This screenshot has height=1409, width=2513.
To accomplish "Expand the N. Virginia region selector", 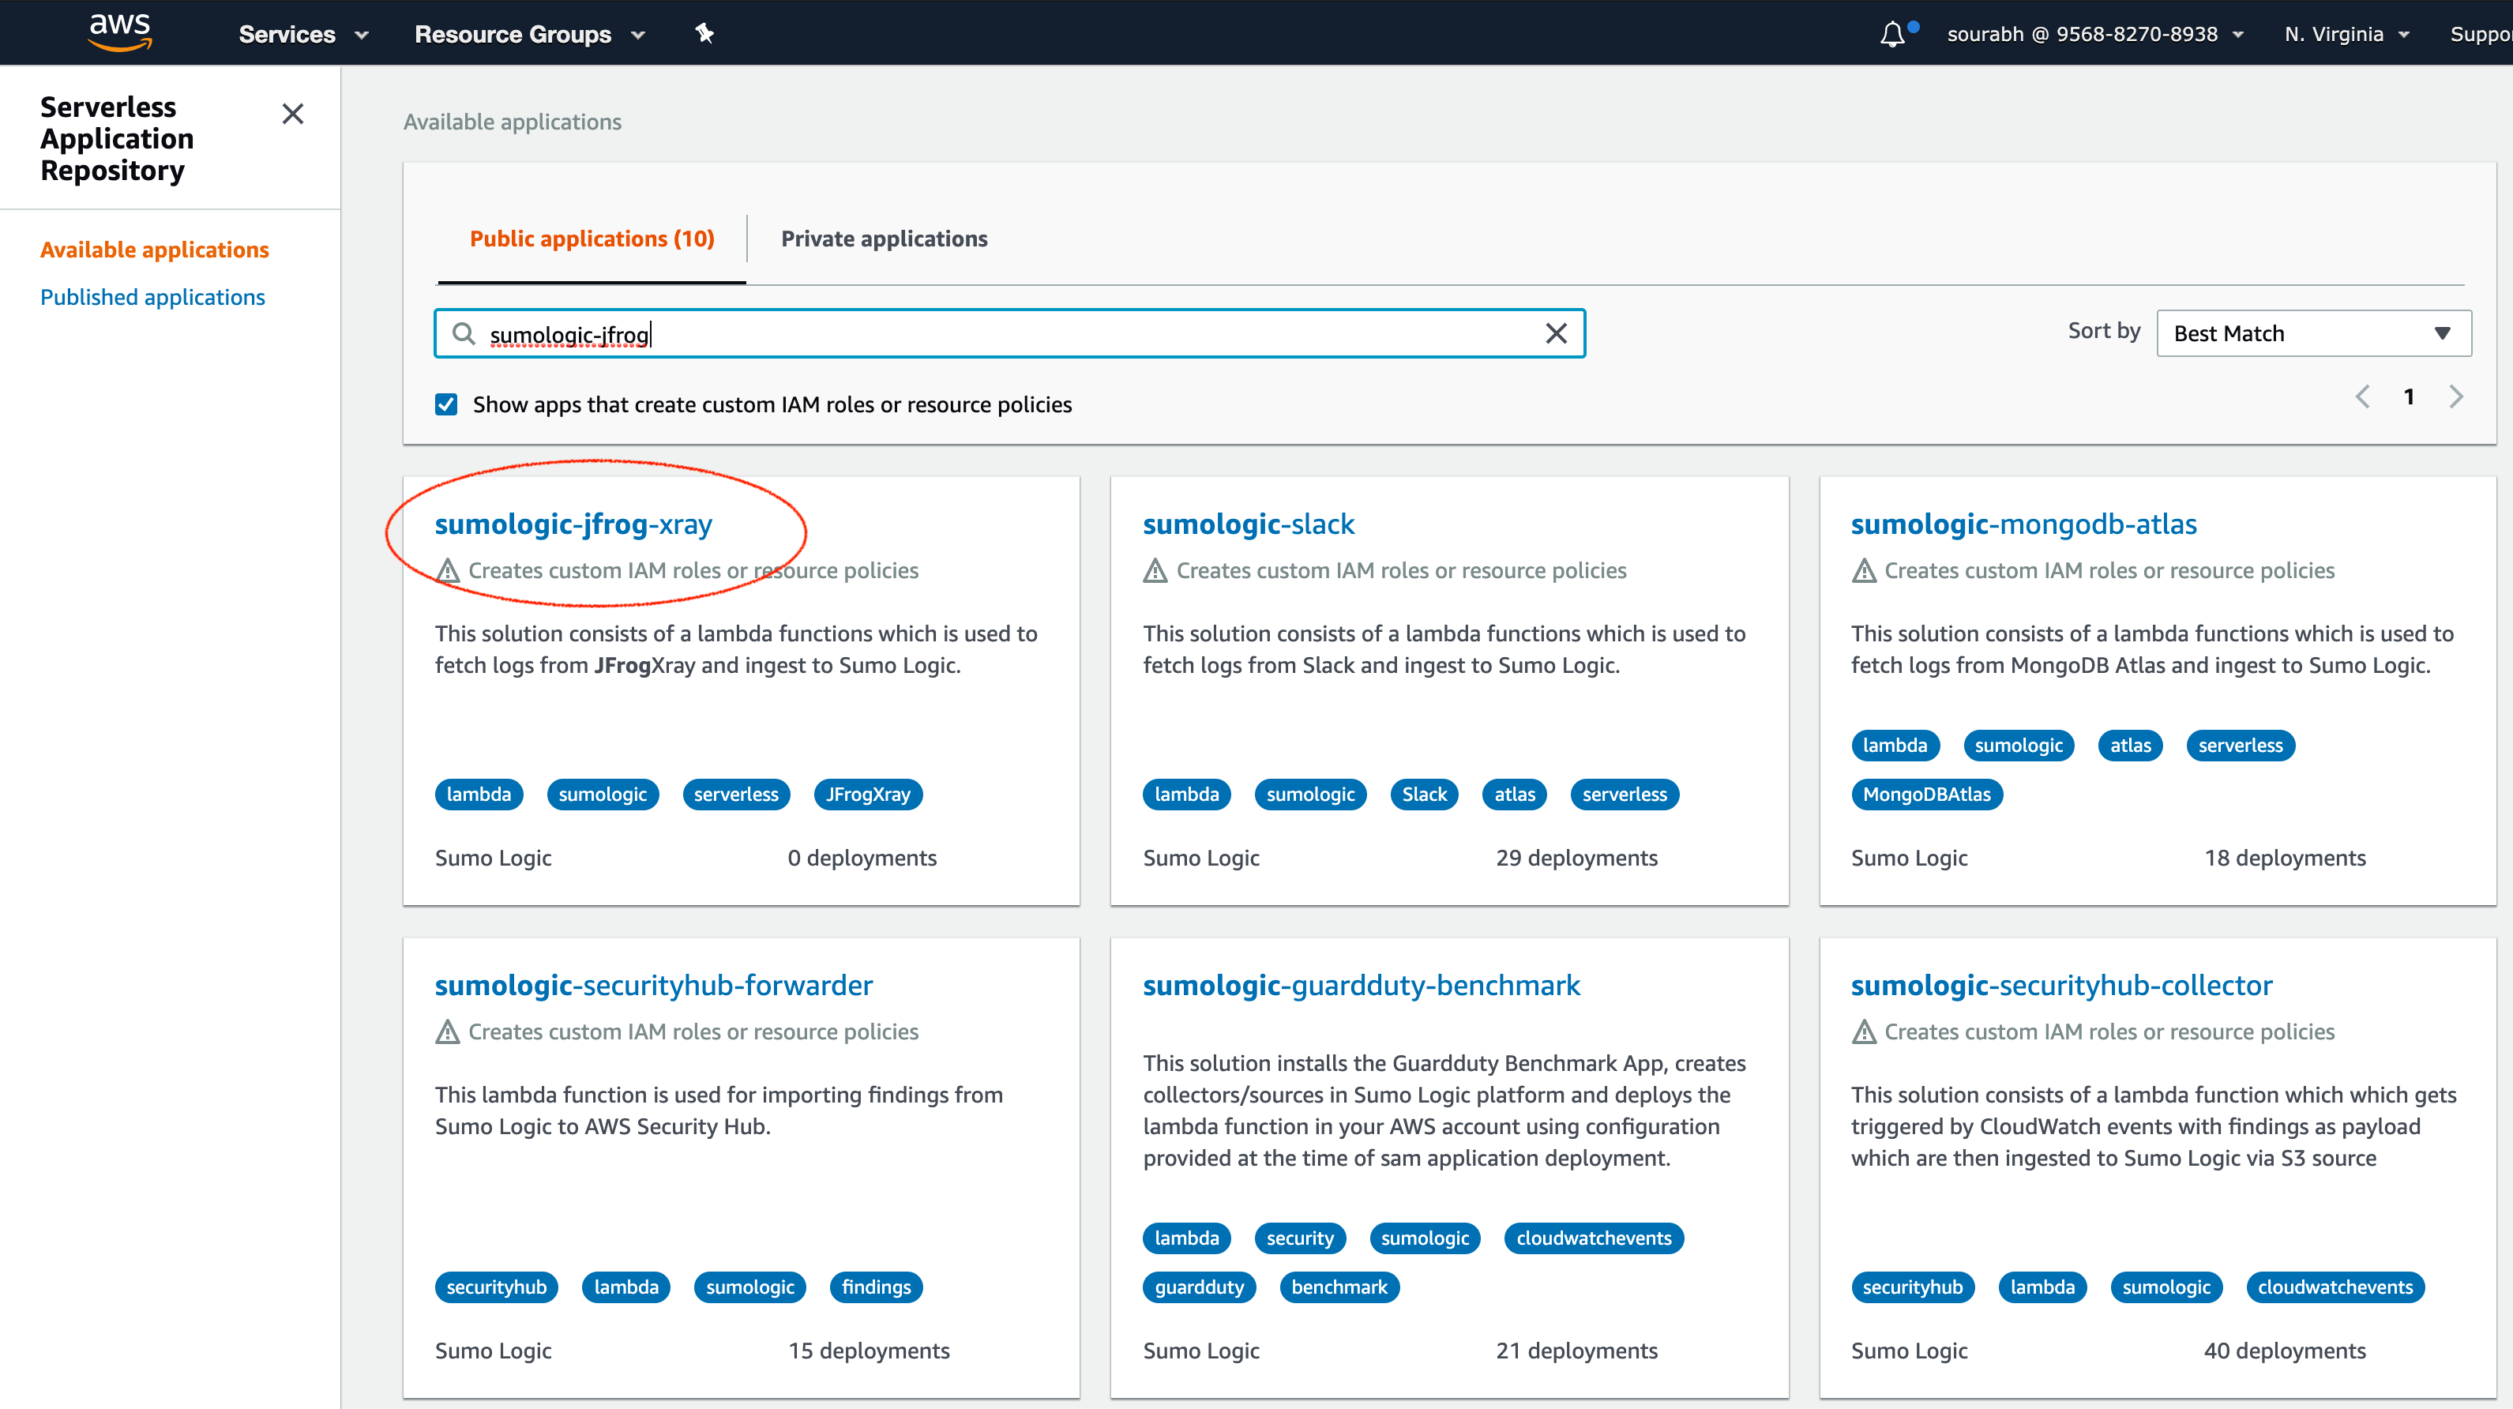I will point(2346,34).
